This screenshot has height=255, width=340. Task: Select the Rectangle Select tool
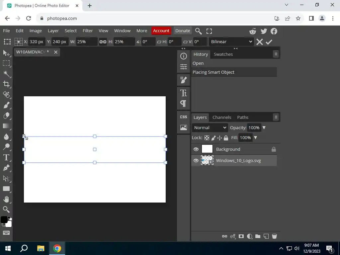[x=6, y=63]
